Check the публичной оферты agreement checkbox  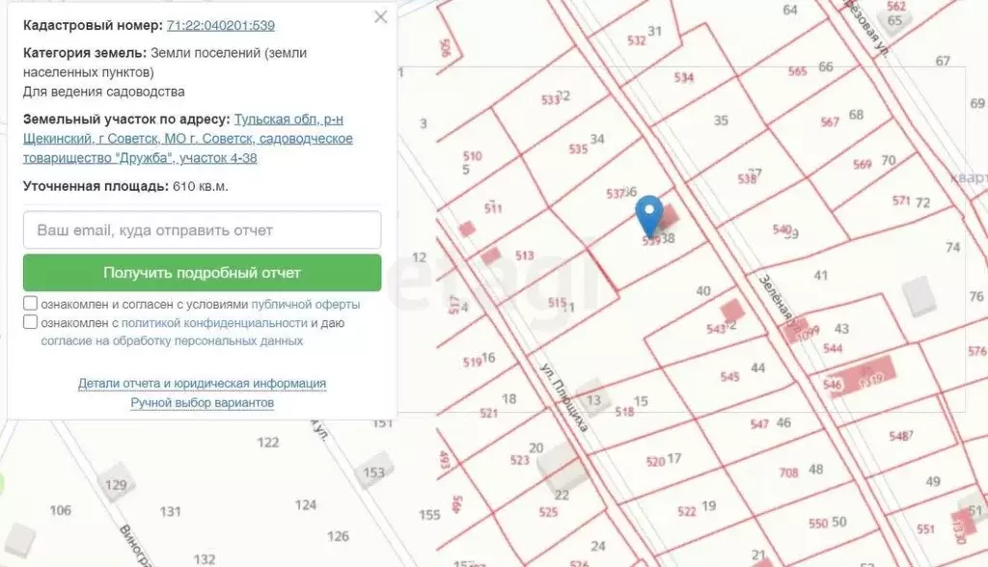tap(31, 304)
